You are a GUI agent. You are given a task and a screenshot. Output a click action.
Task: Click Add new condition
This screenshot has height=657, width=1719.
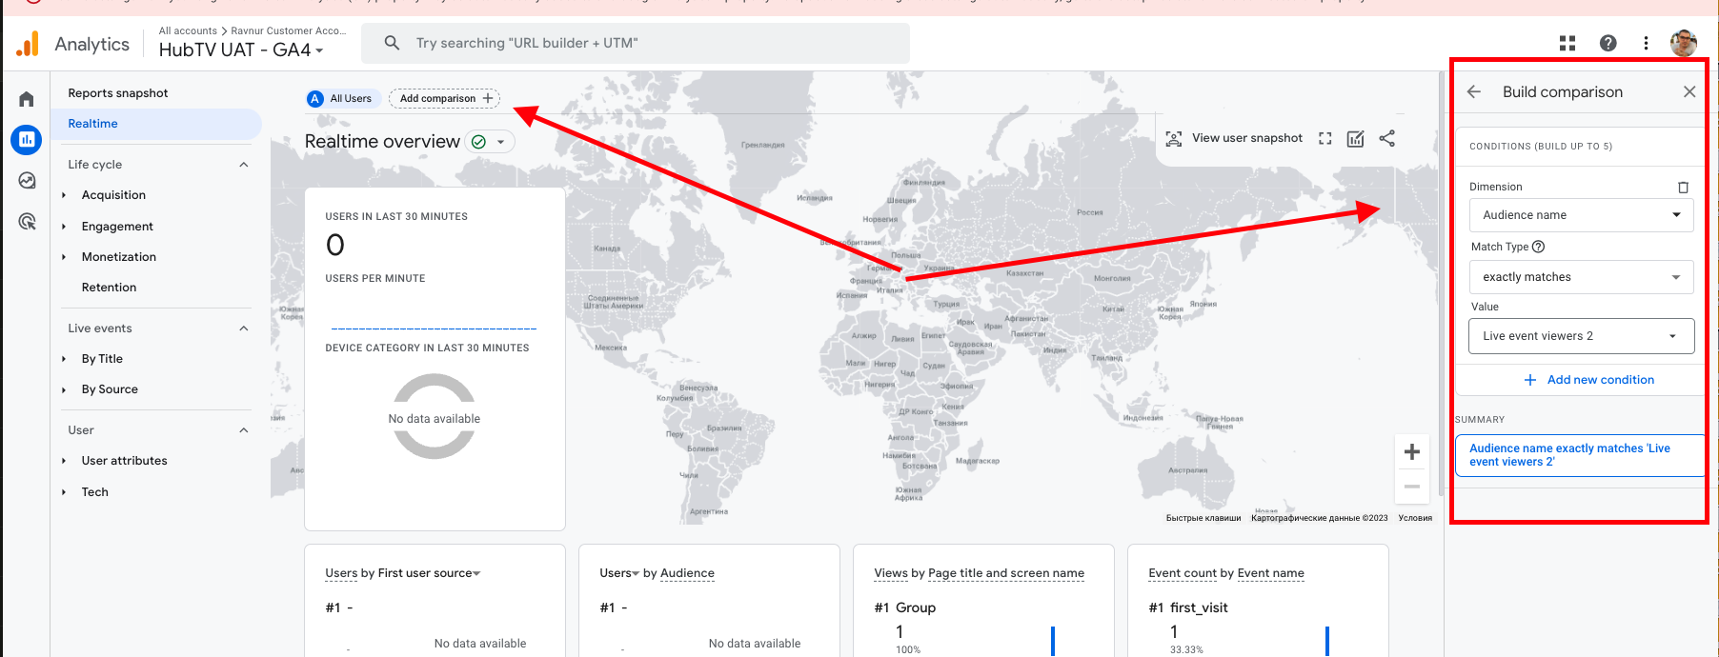point(1588,380)
